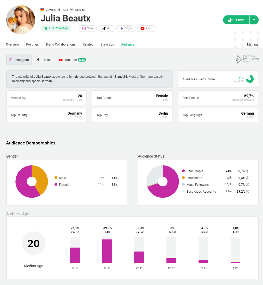Click the Top Country Germany card
The height and width of the screenshot is (285, 263).
point(46,115)
